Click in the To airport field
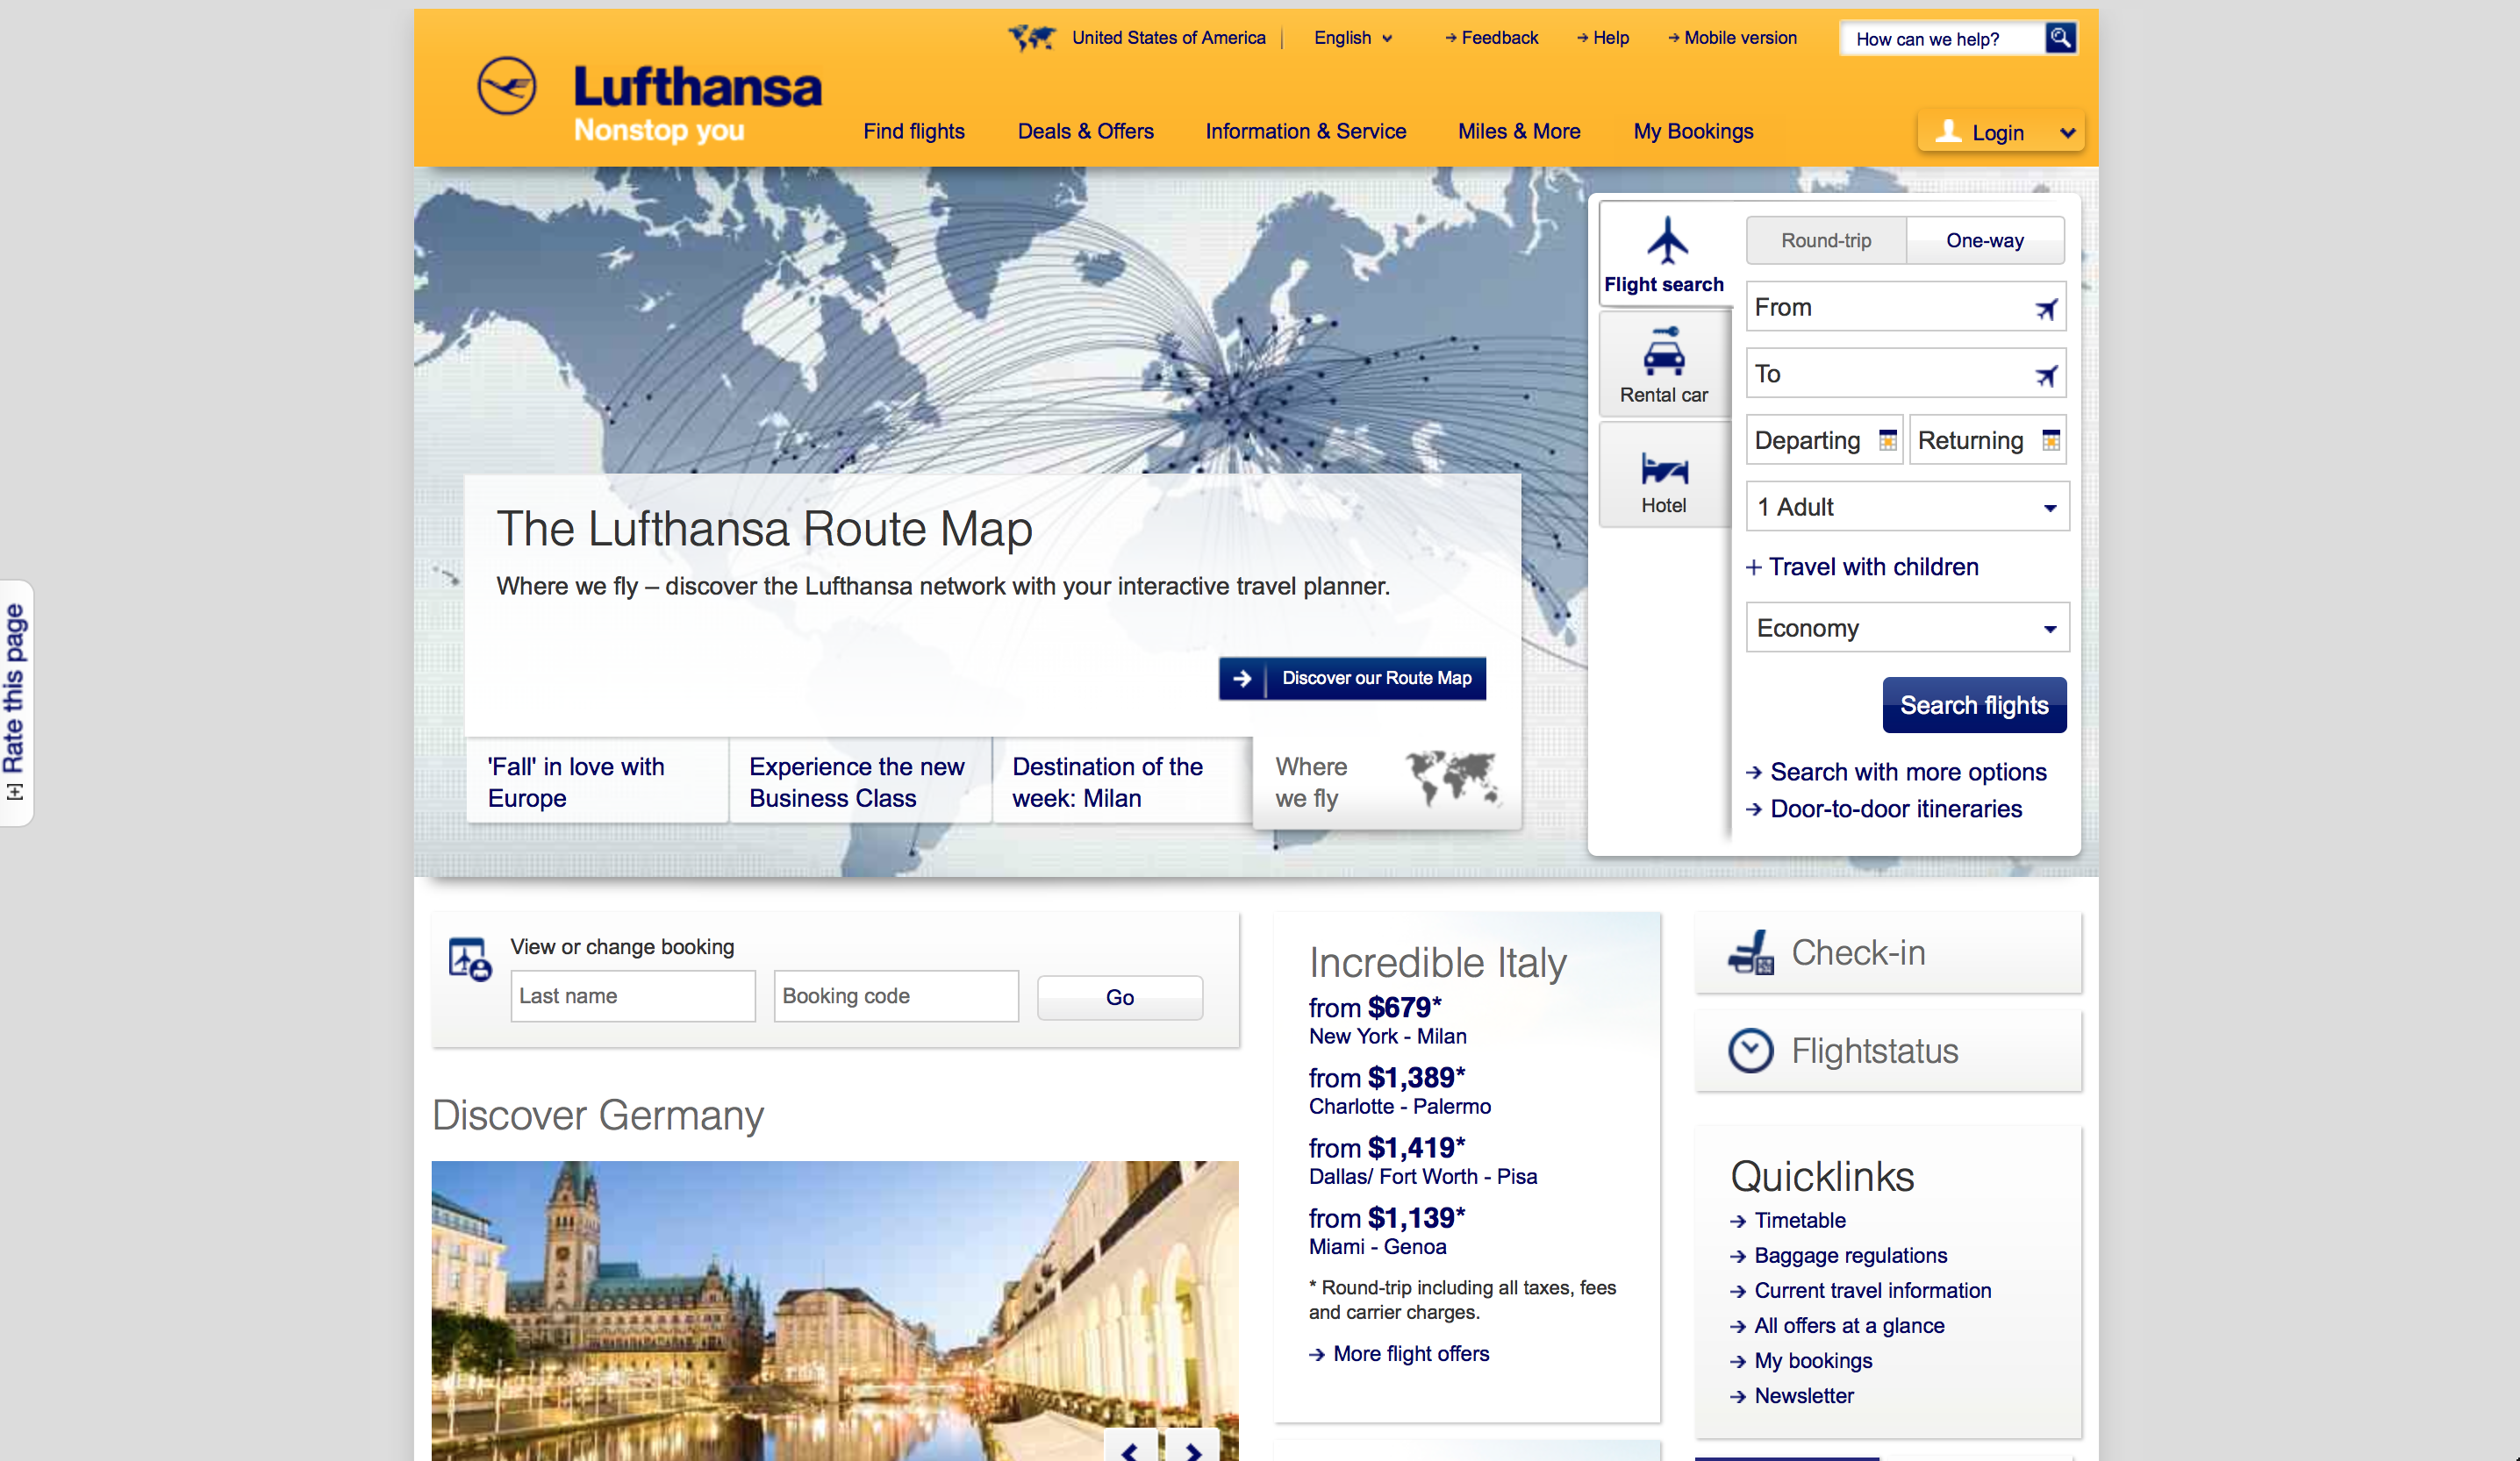The height and width of the screenshot is (1461, 2520). point(1905,374)
